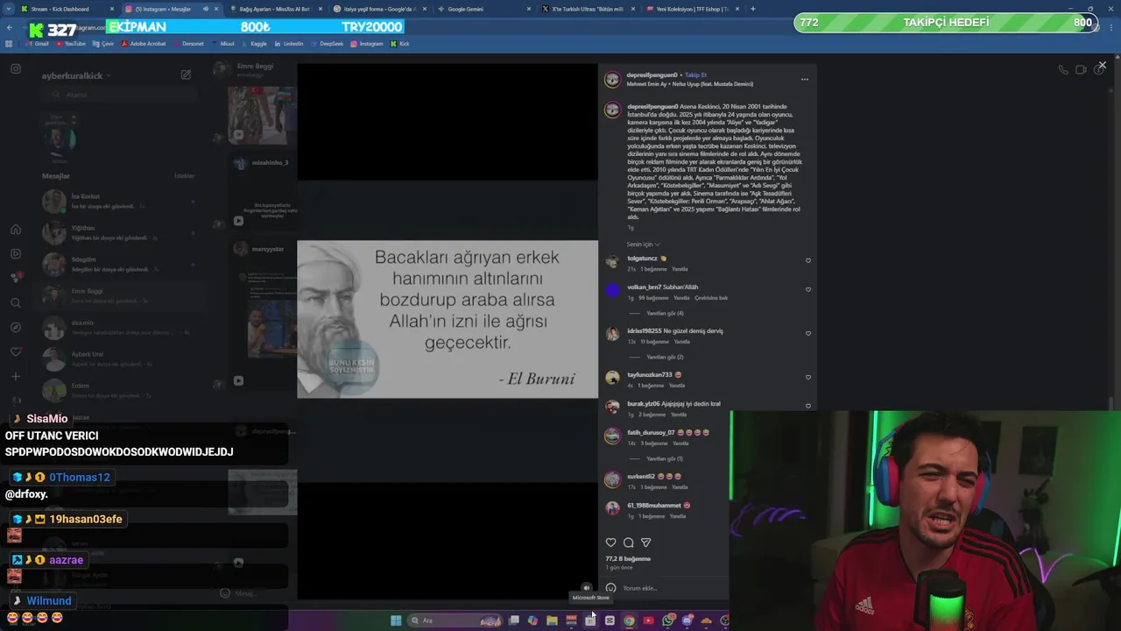The width and height of the screenshot is (1121, 631).
Task: Open the three-dot post options menu
Action: point(804,80)
